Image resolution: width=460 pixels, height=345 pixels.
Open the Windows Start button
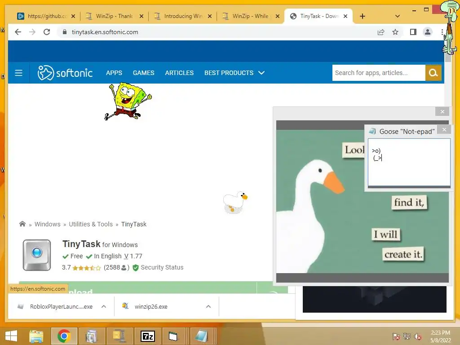click(11, 336)
